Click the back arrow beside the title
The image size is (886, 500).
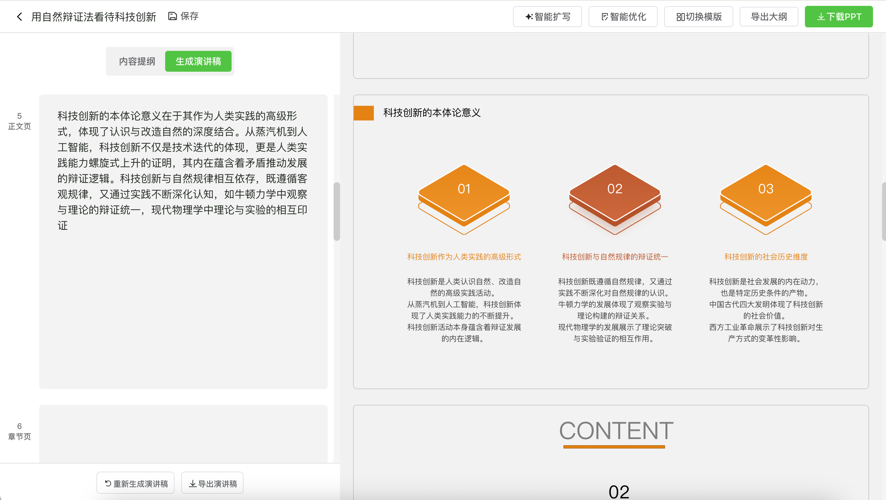19,16
